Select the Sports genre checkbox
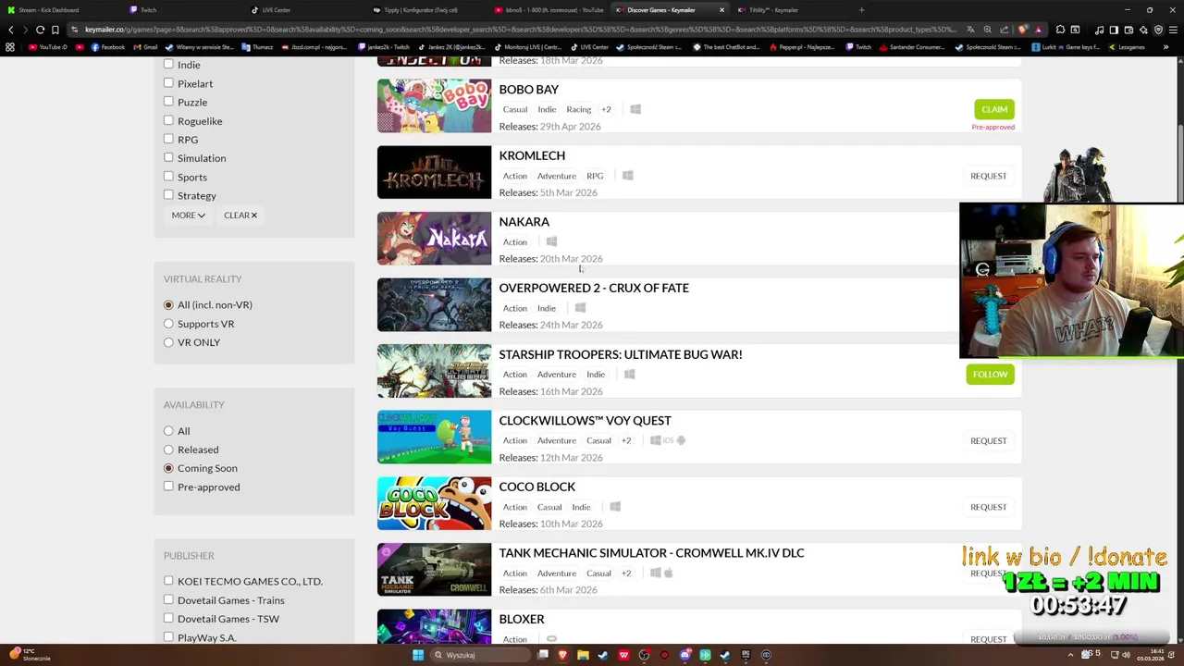Image resolution: width=1184 pixels, height=666 pixels. pyautogui.click(x=168, y=176)
